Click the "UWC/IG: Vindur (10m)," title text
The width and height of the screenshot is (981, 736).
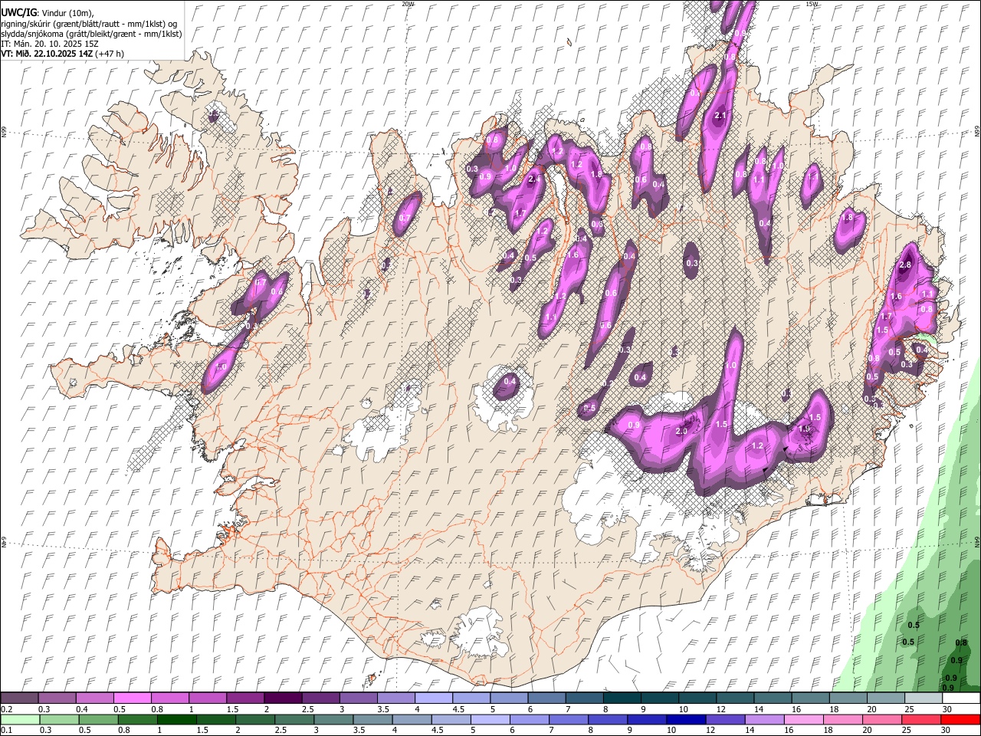point(47,13)
